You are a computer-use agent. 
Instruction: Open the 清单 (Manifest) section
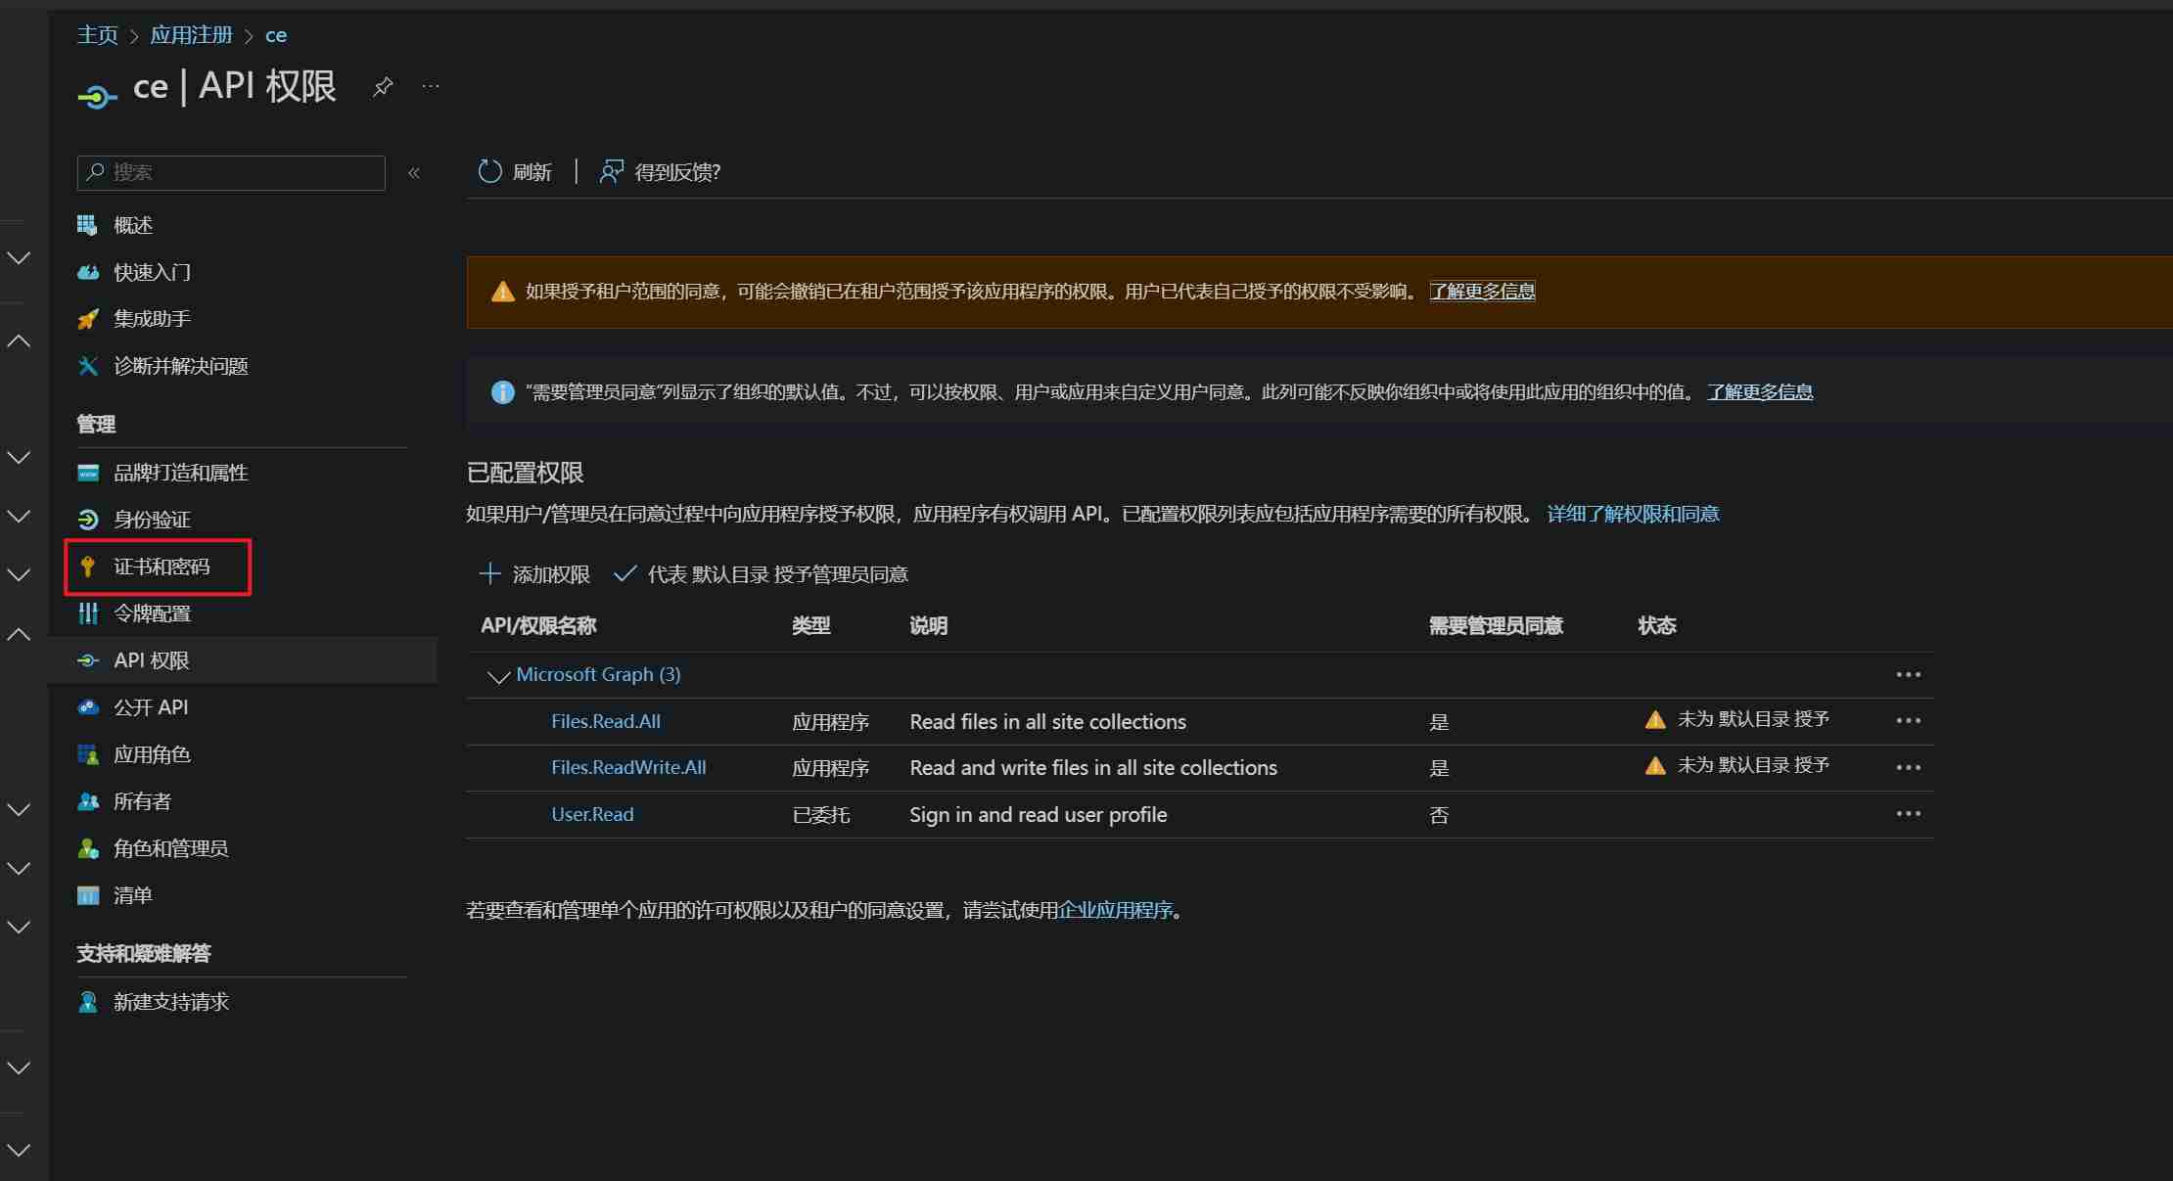(132, 894)
